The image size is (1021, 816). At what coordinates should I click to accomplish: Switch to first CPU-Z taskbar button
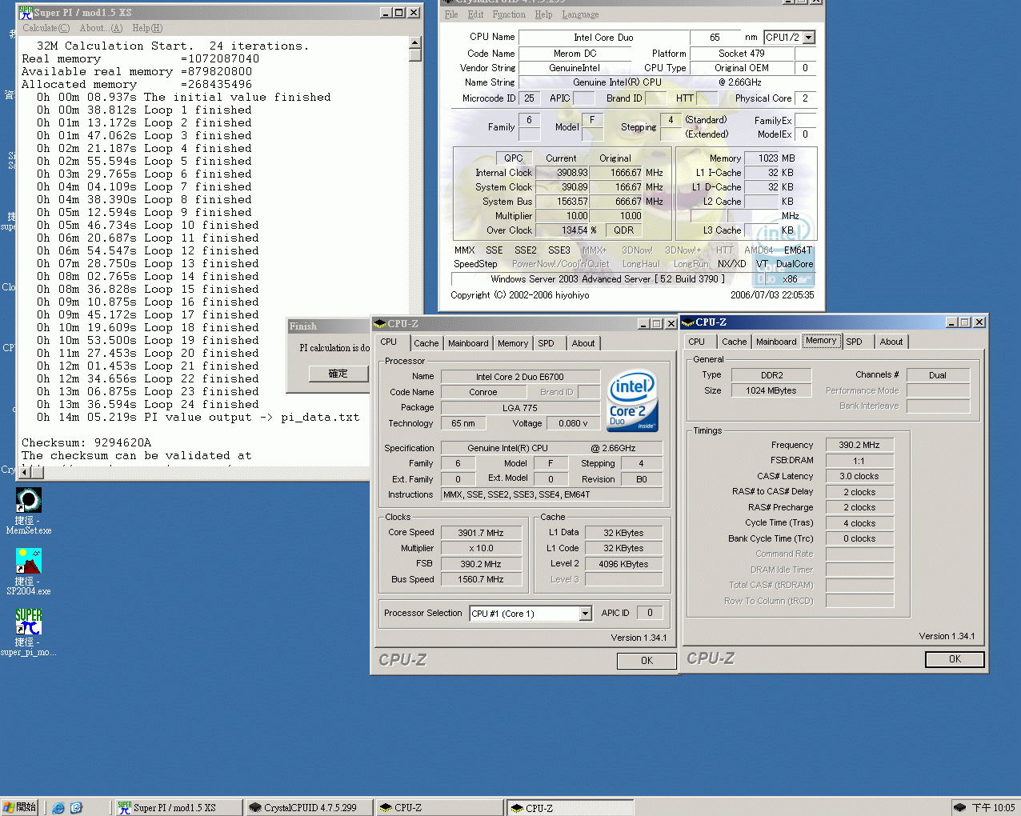click(x=439, y=808)
